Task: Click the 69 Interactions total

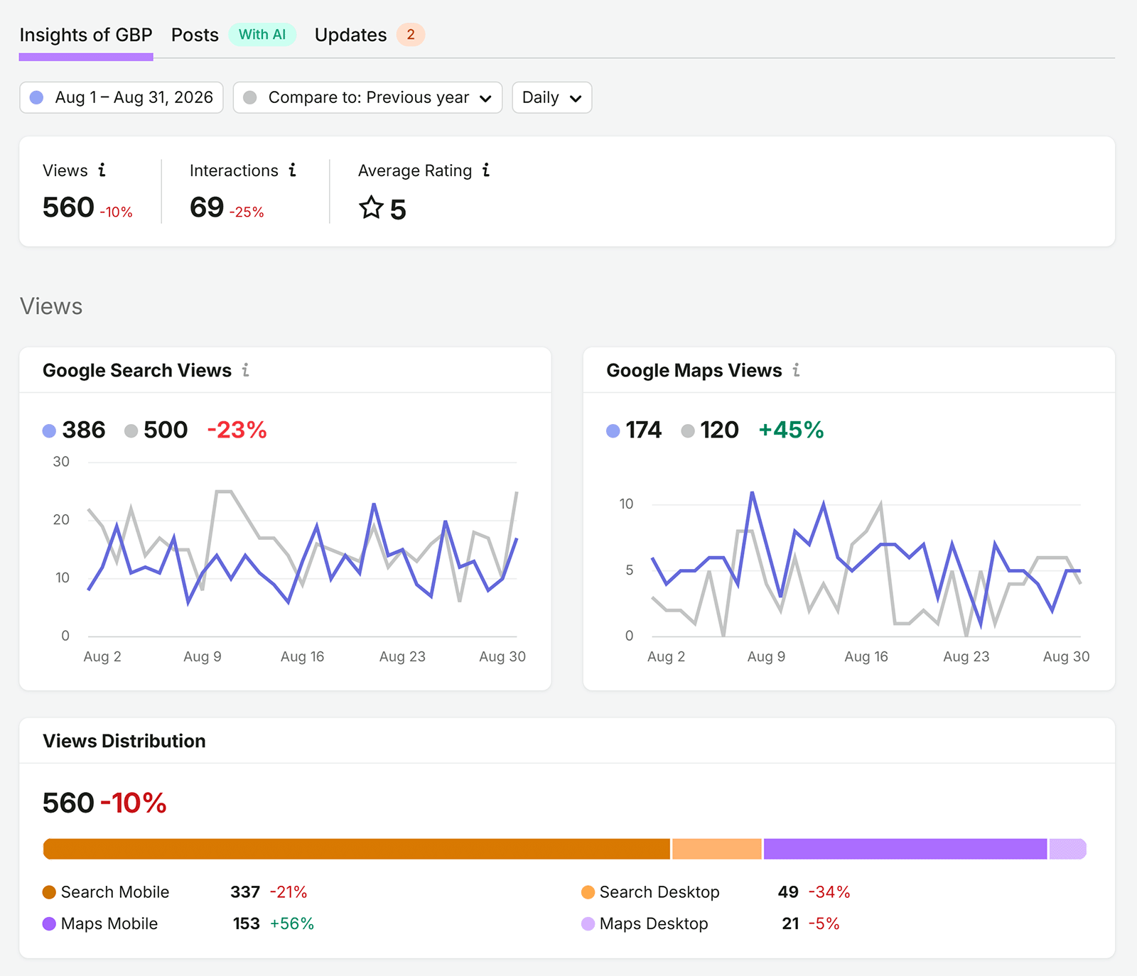Action: pos(207,207)
